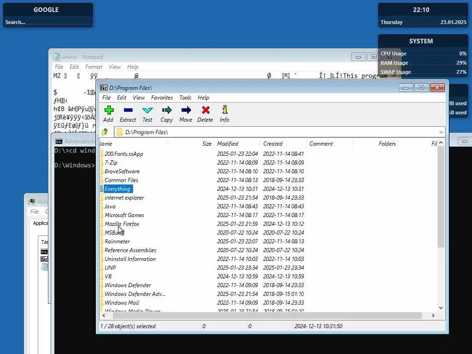This screenshot has width=472, height=354.
Task: Open the Help menu in 7-Zip
Action: 203,98
